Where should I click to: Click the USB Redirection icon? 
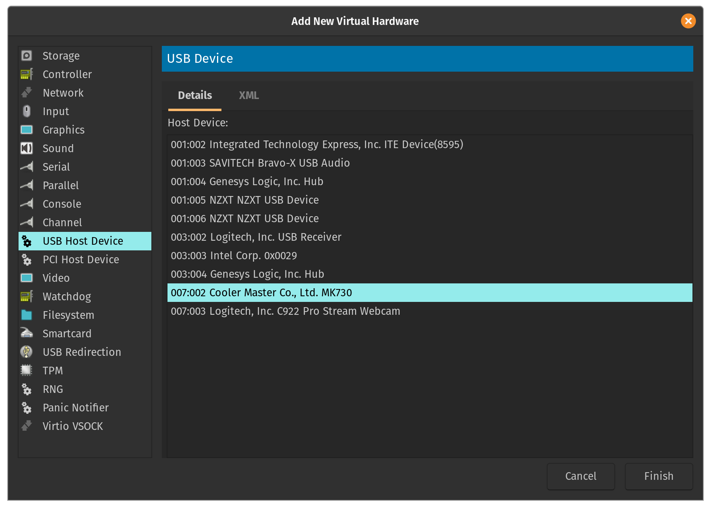[27, 352]
